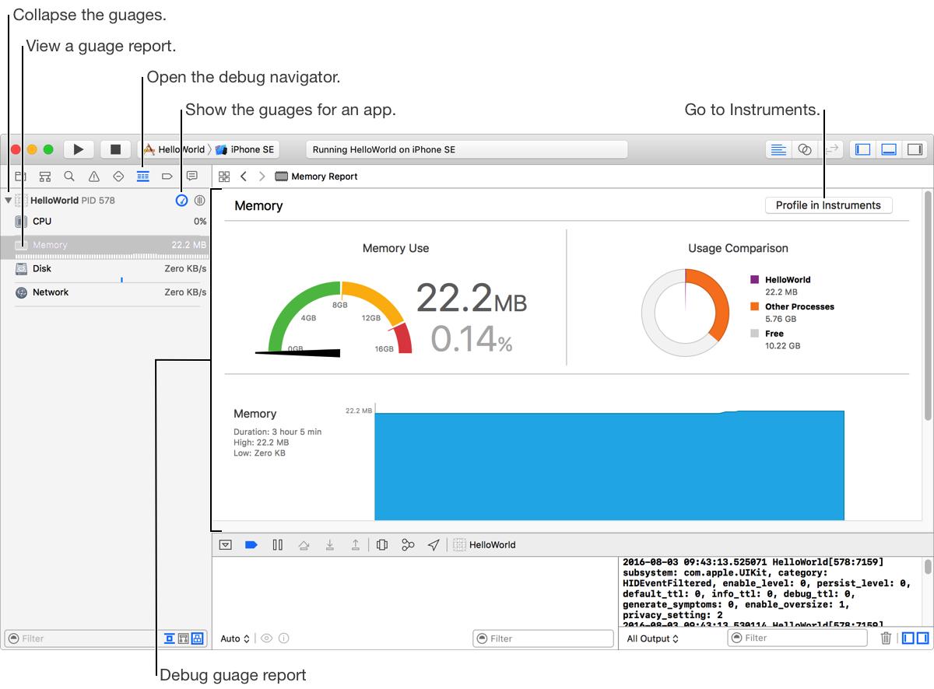This screenshot has height=689, width=934.
Task: Open the debug navigator tab
Action: (142, 177)
